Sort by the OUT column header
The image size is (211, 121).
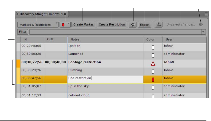click(x=56, y=39)
